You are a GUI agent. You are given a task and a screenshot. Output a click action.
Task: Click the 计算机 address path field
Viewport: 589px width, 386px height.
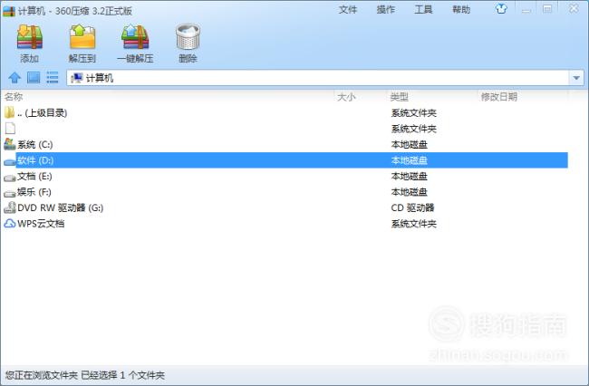(x=318, y=78)
